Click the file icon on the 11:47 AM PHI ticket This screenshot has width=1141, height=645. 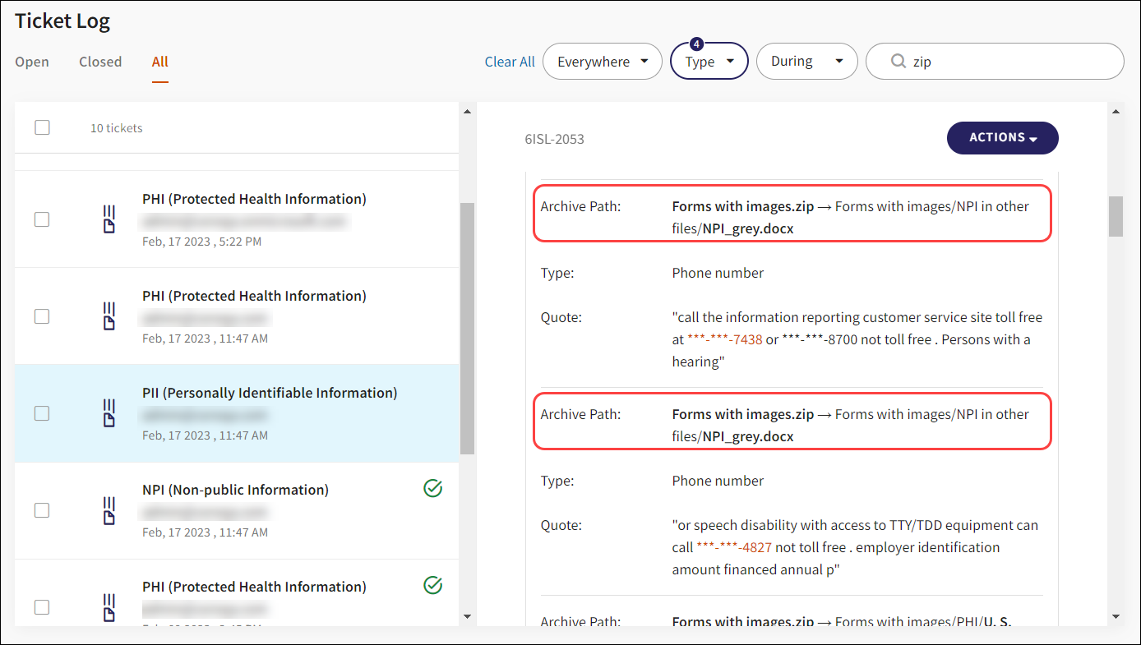109,316
